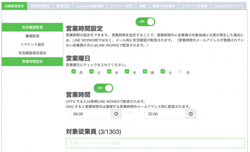Click the 名前・メールアドレス検索 search field

[x=155, y=143]
